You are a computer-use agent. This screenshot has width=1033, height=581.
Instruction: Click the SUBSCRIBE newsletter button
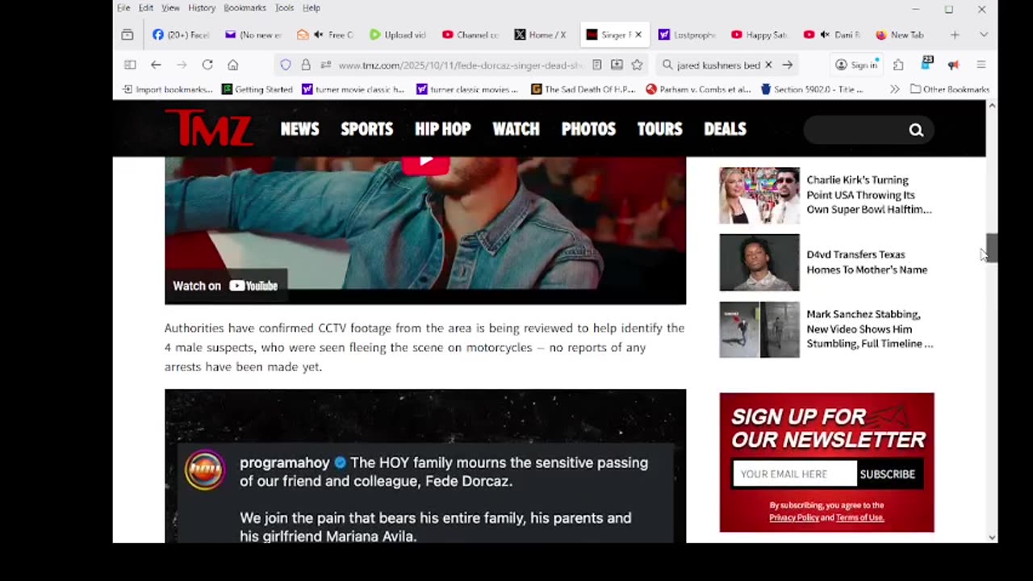pyautogui.click(x=887, y=474)
